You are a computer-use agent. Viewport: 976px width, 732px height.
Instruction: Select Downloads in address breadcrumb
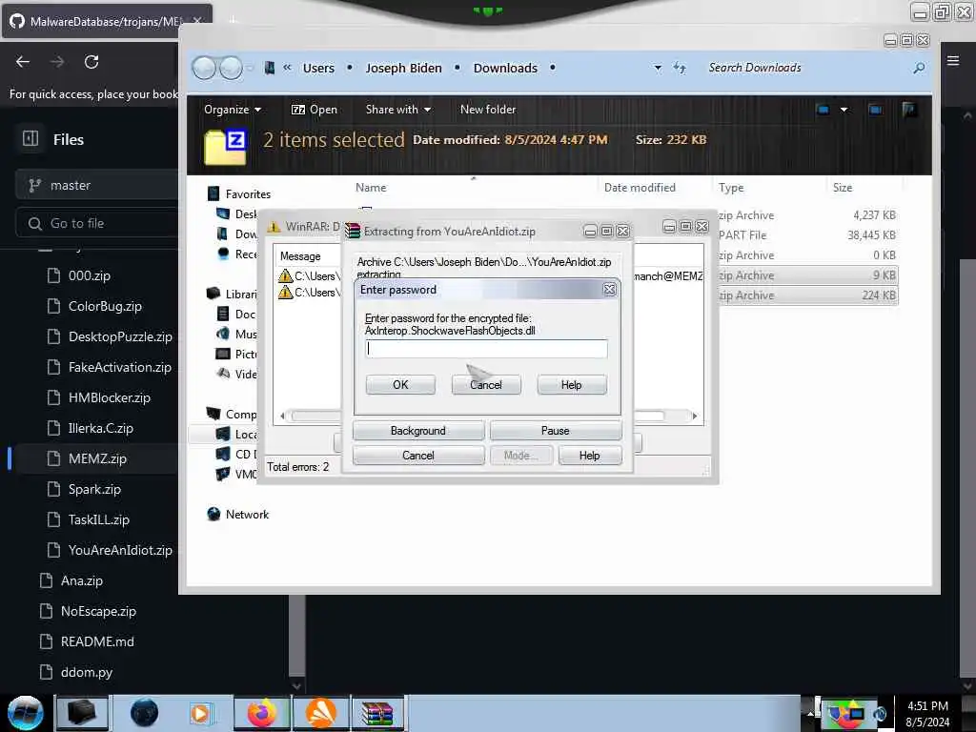505,68
